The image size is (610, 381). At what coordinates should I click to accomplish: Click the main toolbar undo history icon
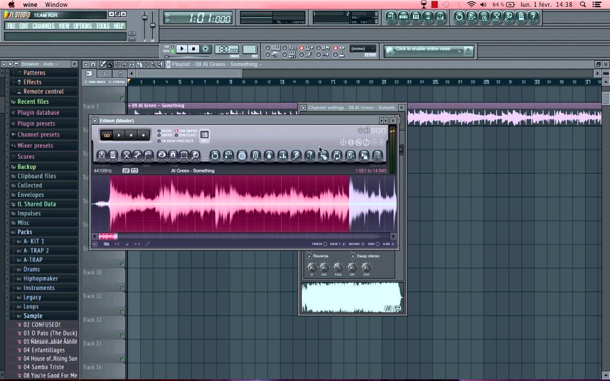459,17
